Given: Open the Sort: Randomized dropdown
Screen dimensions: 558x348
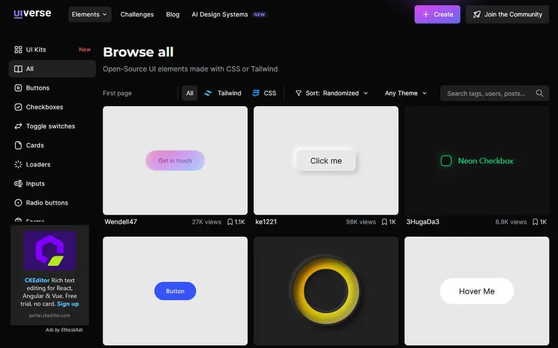Looking at the screenshot, I should pos(332,93).
